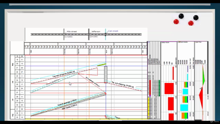Image resolution: width=220 pixels, height=124 pixels.
Task: Click the Start hill location column header
Action: [x=78, y=52]
